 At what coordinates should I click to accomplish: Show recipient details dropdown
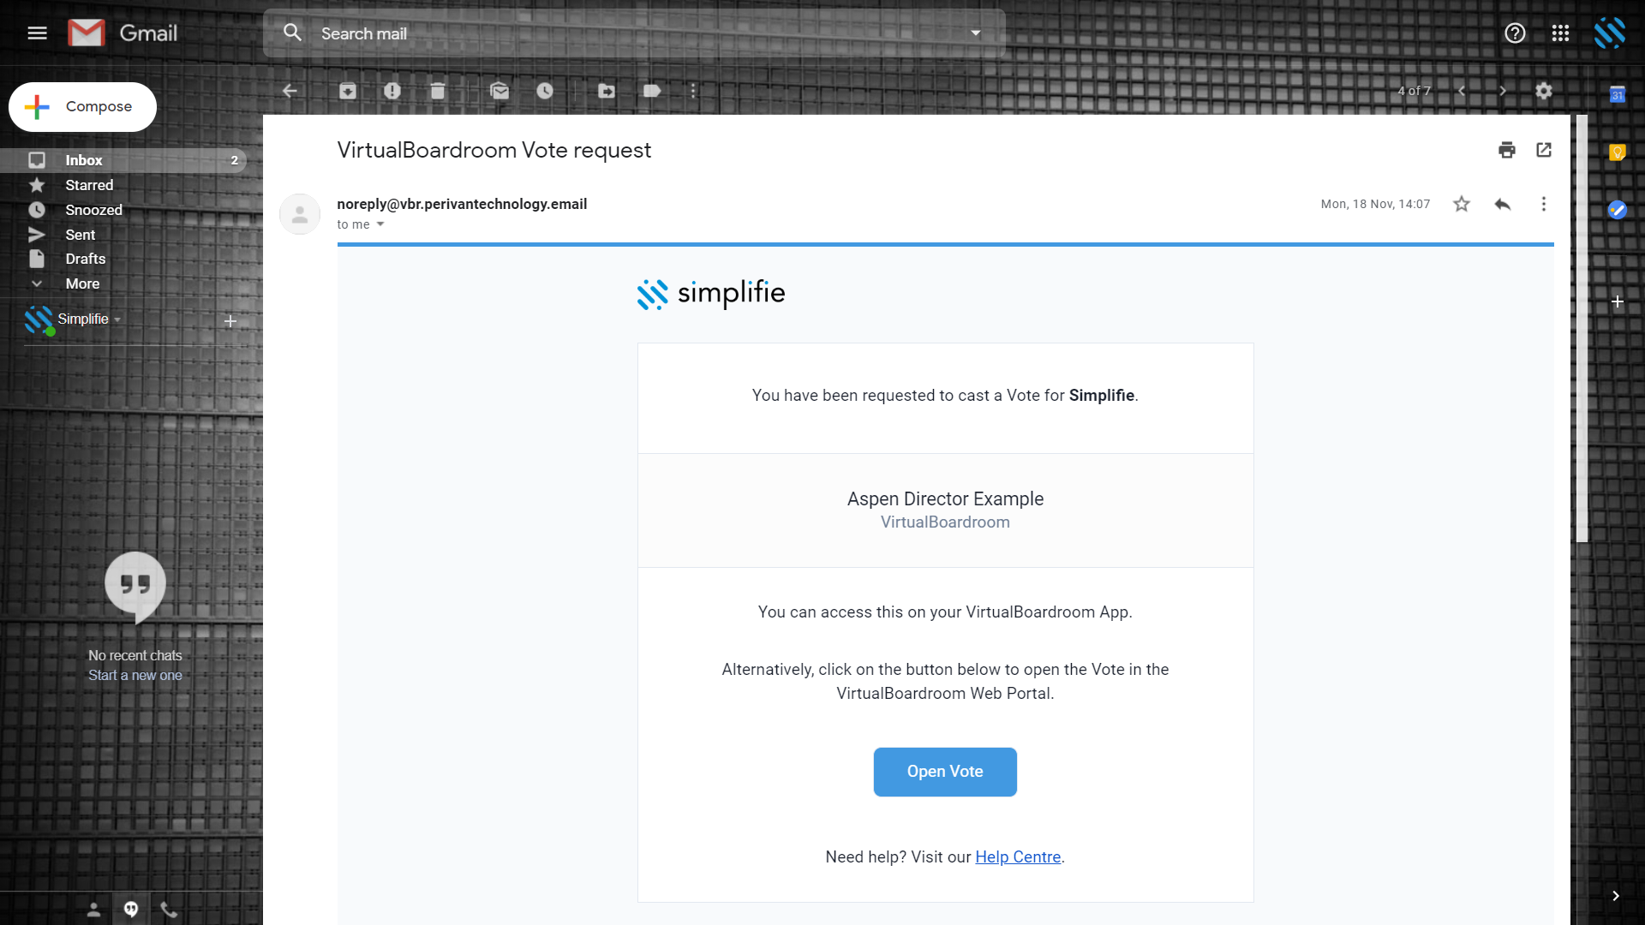point(380,224)
